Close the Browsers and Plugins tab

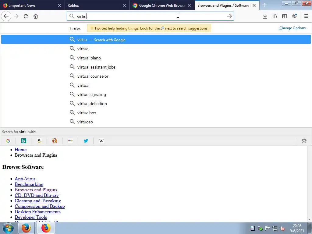click(254, 5)
